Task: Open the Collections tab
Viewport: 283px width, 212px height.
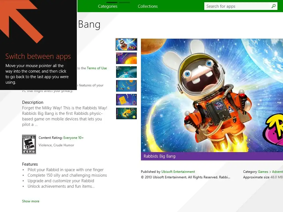Action: [148, 6]
